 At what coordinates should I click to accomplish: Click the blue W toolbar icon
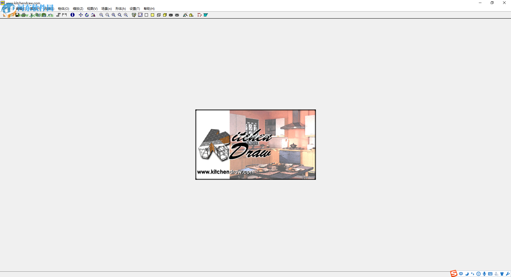205,15
